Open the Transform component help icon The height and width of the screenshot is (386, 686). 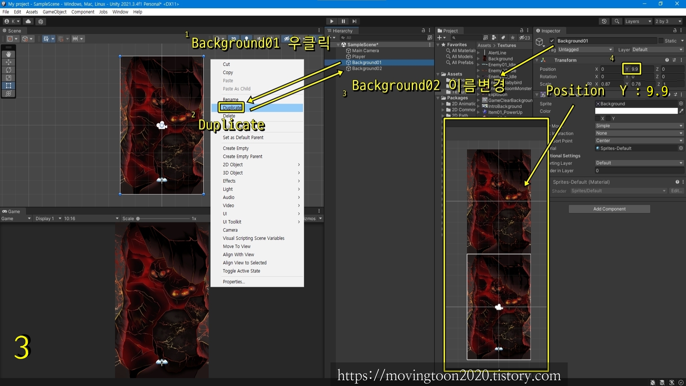pyautogui.click(x=667, y=60)
